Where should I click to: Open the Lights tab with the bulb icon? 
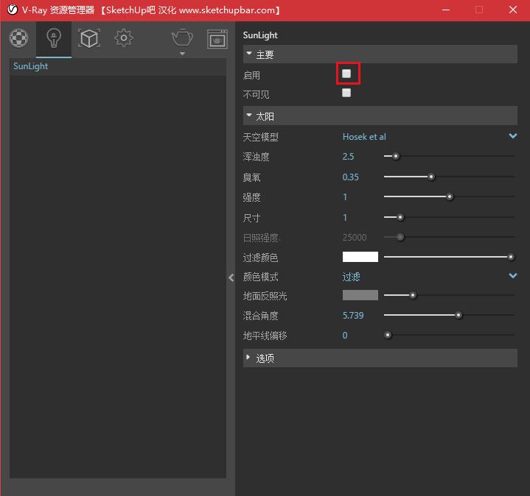coord(54,38)
